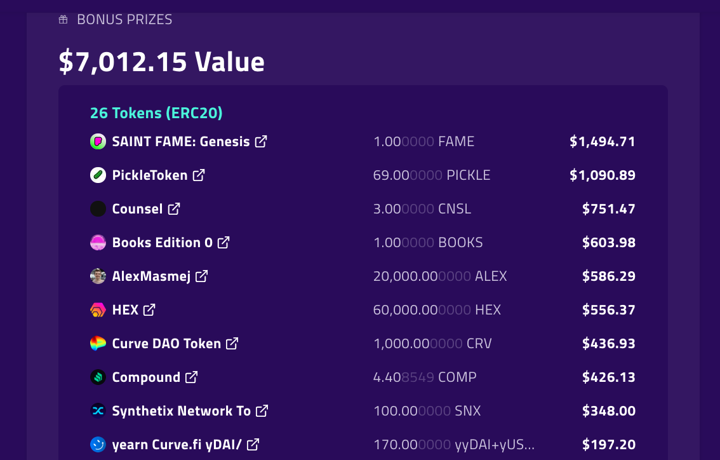Screen dimensions: 720x460
Task: Click the green pickle token logo
Action: (x=98, y=175)
